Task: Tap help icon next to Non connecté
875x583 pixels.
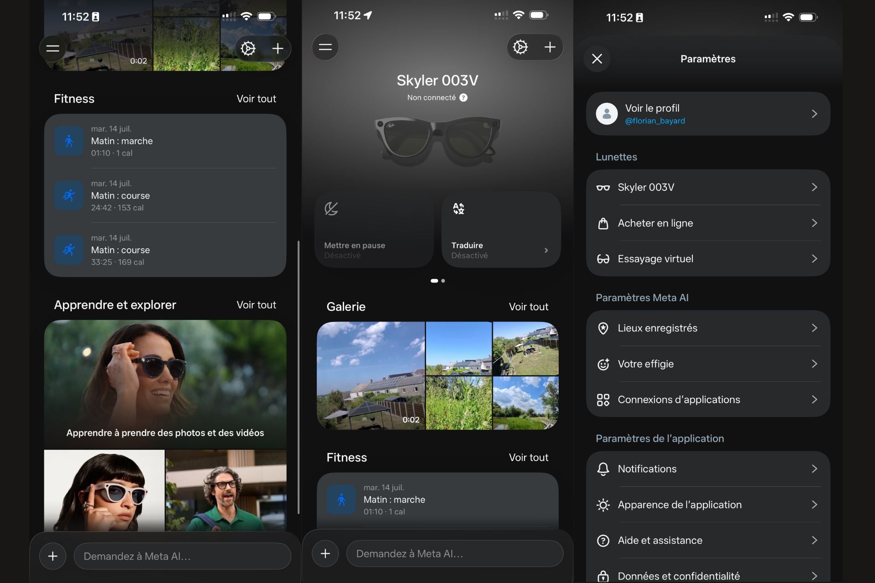Action: point(463,97)
